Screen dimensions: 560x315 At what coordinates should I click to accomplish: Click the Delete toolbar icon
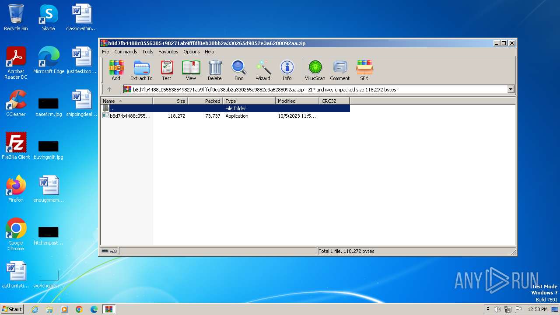click(x=214, y=70)
